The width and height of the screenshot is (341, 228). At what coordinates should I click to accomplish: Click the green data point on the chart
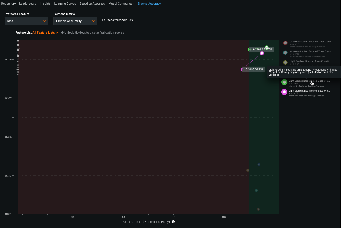pyautogui.click(x=267, y=48)
